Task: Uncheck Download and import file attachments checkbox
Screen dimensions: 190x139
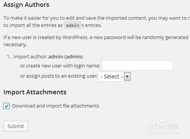Action: point(6,106)
